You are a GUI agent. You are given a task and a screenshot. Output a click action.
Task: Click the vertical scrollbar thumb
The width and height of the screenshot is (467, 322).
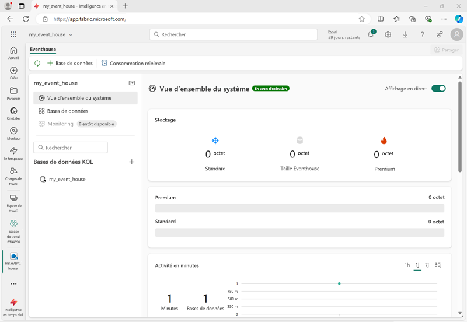[460, 127]
